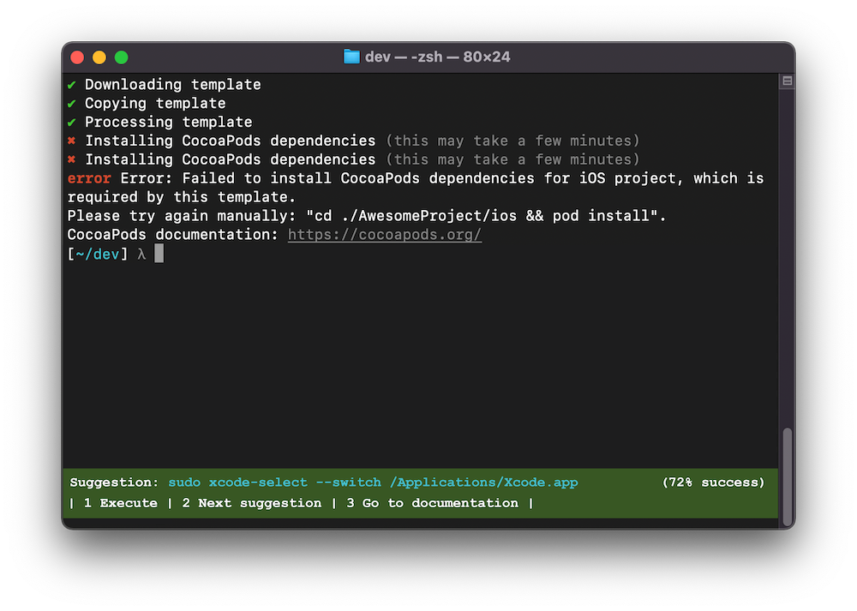
Task: Click the page icon above the scrollbar
Action: point(787,80)
